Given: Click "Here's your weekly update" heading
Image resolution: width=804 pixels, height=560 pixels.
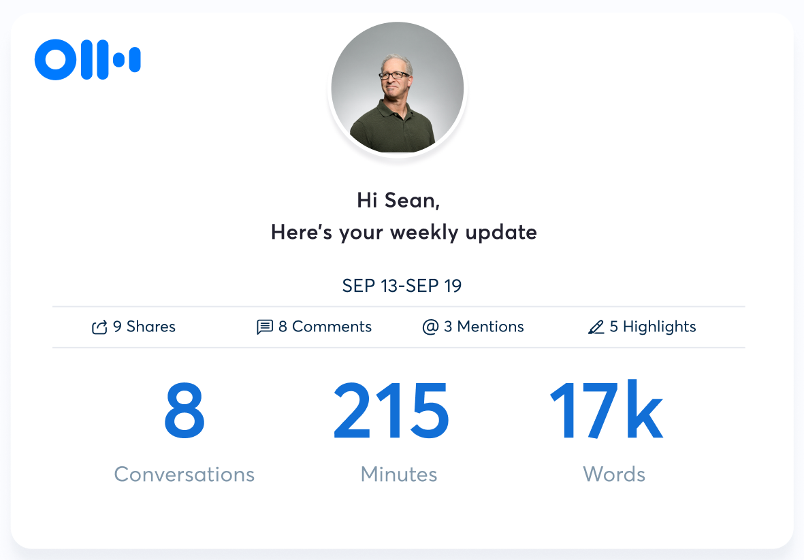Looking at the screenshot, I should (404, 232).
